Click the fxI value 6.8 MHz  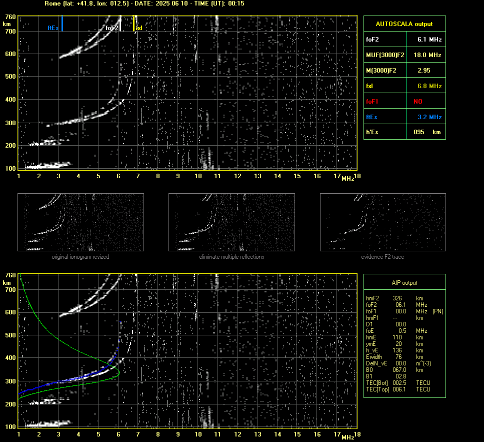pyautogui.click(x=429, y=86)
